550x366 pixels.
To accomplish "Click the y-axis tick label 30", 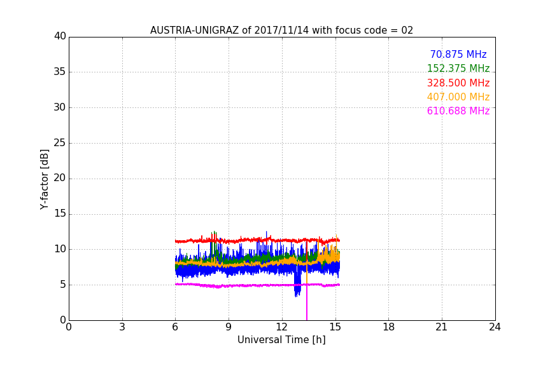I will 60,107.
